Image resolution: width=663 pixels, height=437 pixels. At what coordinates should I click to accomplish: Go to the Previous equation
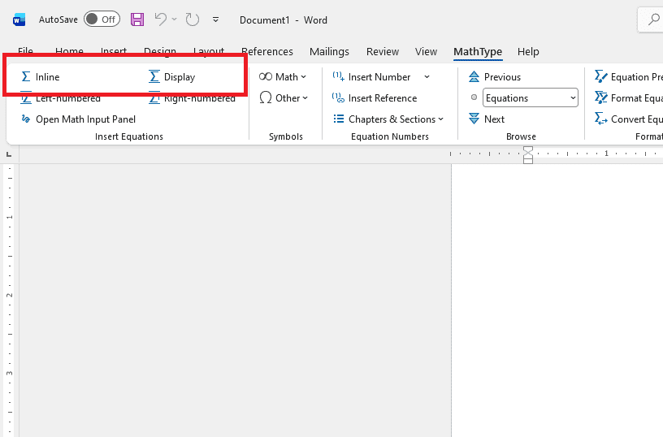pos(495,77)
